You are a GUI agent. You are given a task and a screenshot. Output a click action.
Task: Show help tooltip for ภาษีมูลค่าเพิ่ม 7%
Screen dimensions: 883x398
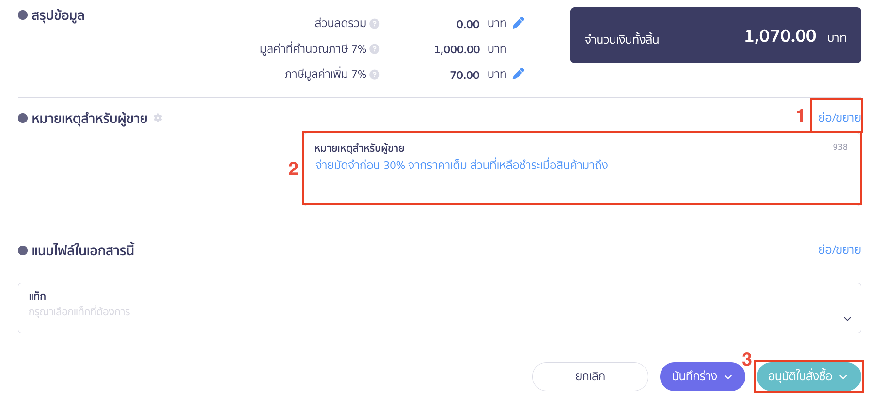click(374, 74)
